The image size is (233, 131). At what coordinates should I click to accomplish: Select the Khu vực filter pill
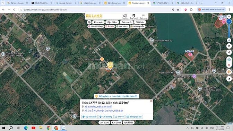98,22
